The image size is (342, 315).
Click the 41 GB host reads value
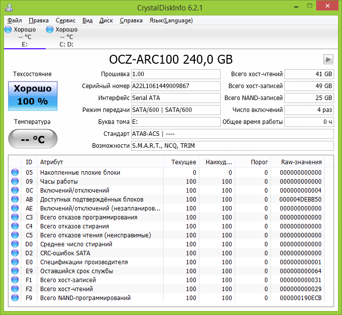point(309,74)
